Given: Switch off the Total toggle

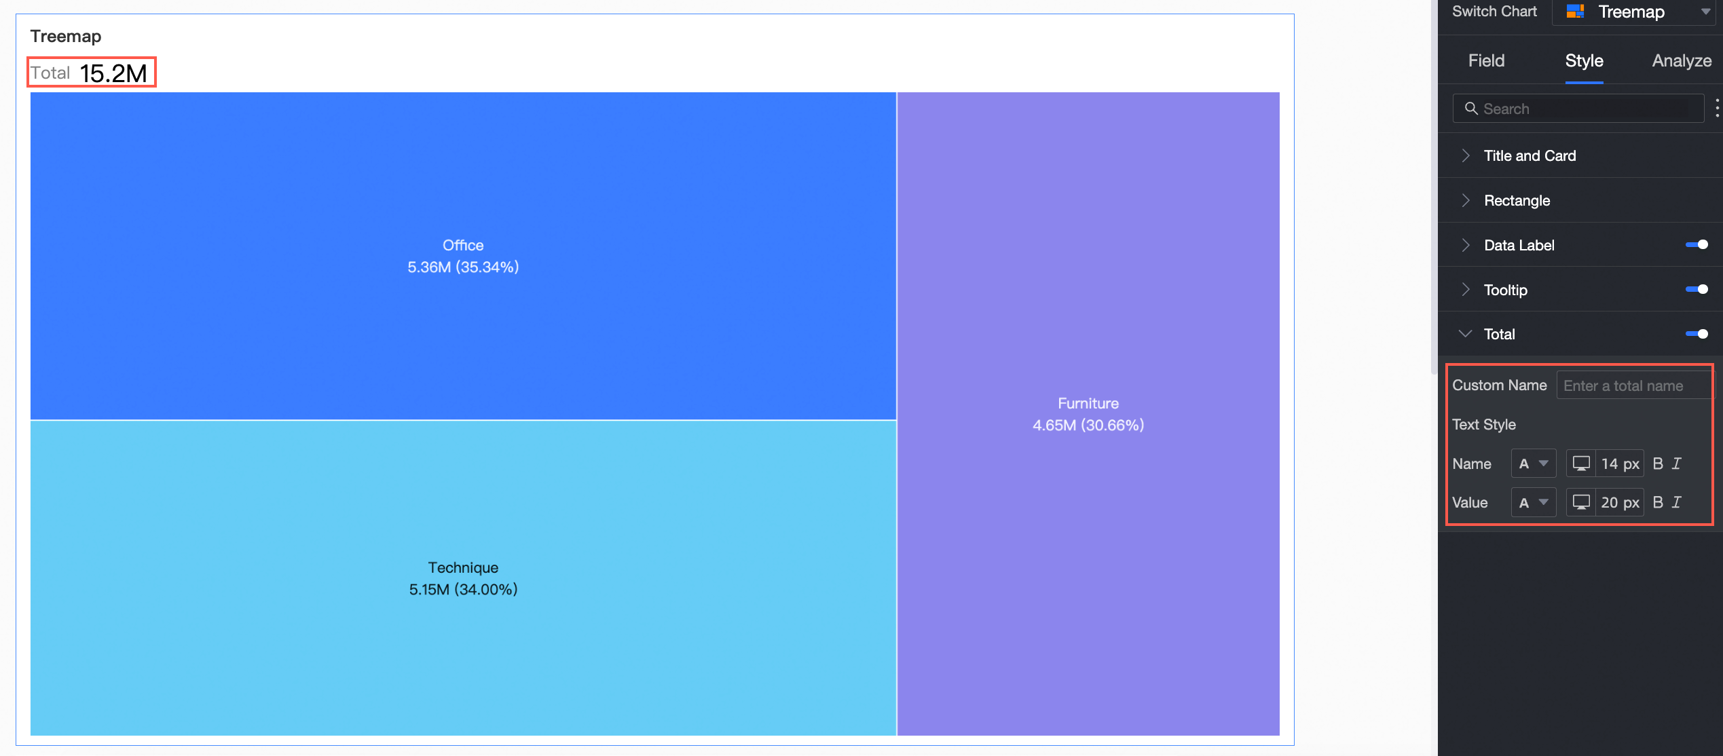Looking at the screenshot, I should click(1697, 334).
